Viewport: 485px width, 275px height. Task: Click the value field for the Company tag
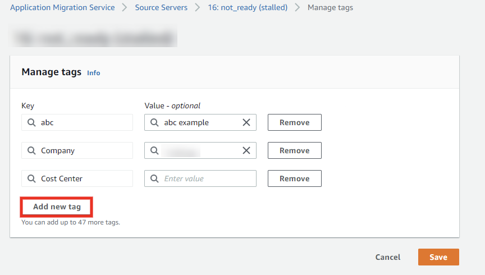pyautogui.click(x=199, y=150)
